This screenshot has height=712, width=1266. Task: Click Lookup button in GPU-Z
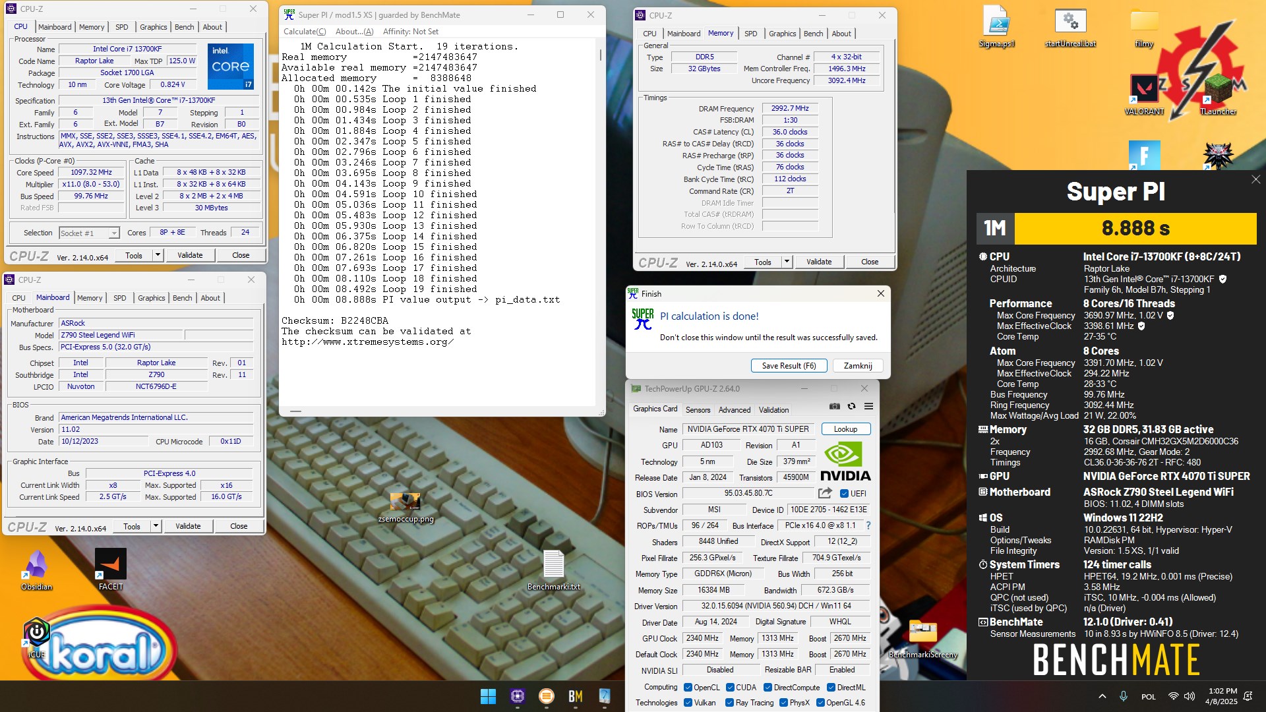[x=845, y=429]
